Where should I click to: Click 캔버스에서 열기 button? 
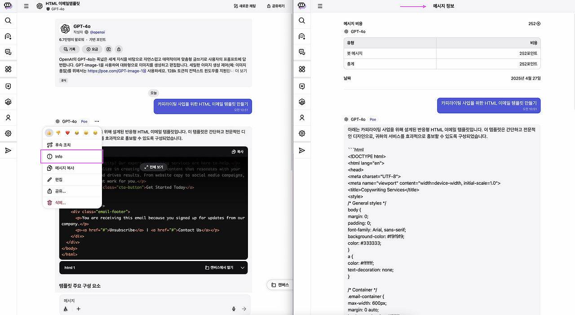click(x=219, y=268)
